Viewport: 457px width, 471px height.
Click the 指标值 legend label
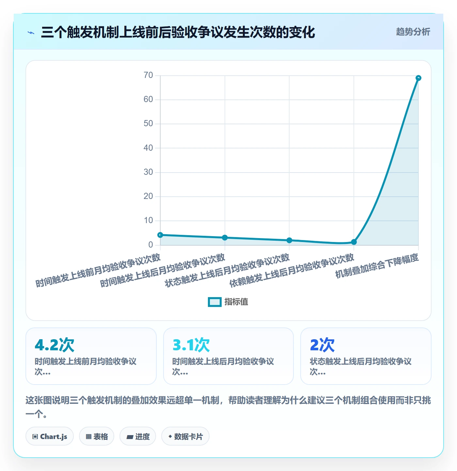click(x=236, y=302)
